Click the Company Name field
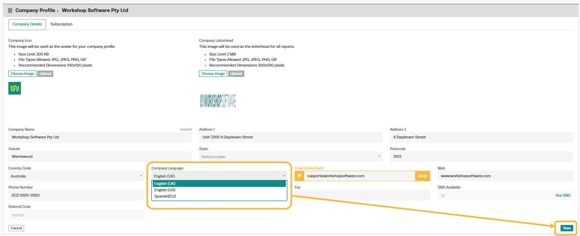This screenshot has height=236, width=580. (100, 137)
